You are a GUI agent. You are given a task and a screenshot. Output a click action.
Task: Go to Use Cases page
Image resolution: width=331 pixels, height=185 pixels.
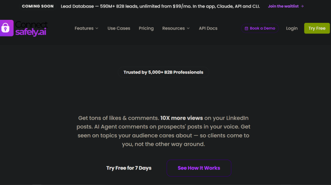tap(119, 28)
